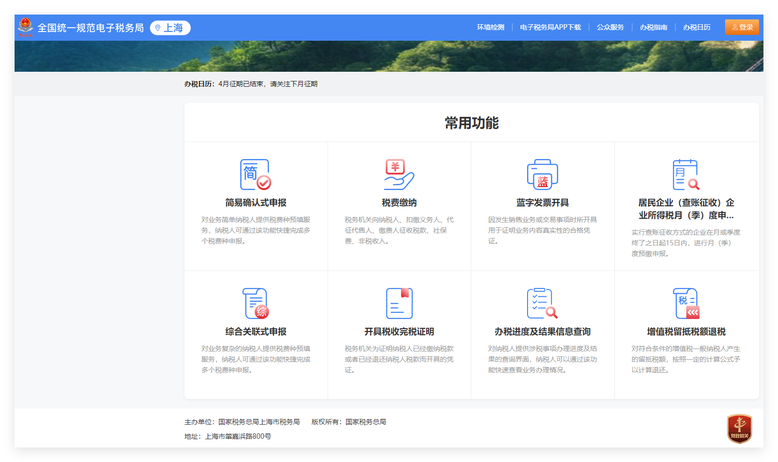Open the 开具税收完税证明 title link
The width and height of the screenshot is (778, 462).
point(399,332)
